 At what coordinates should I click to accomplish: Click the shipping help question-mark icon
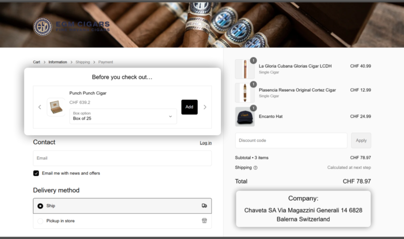(255, 168)
